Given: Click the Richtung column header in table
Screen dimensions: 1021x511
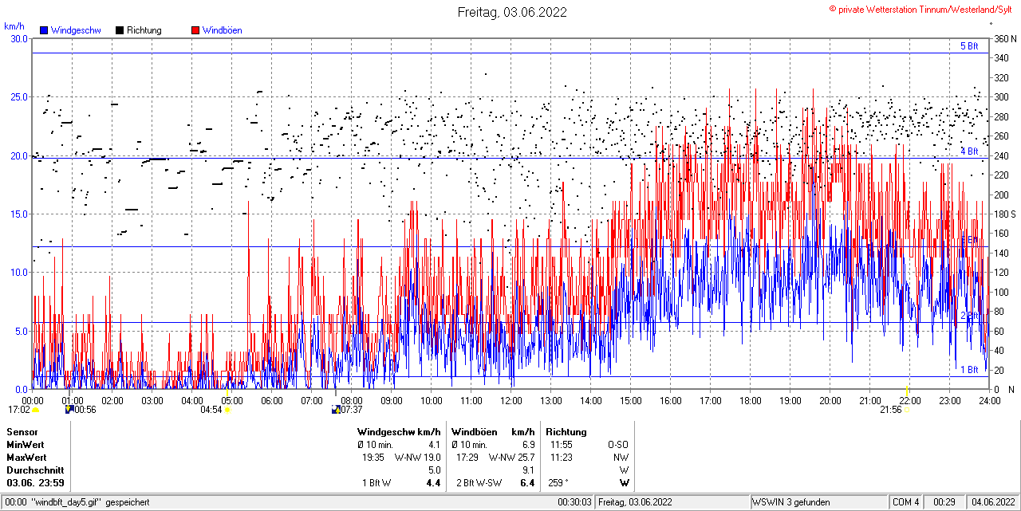Looking at the screenshot, I should [566, 432].
